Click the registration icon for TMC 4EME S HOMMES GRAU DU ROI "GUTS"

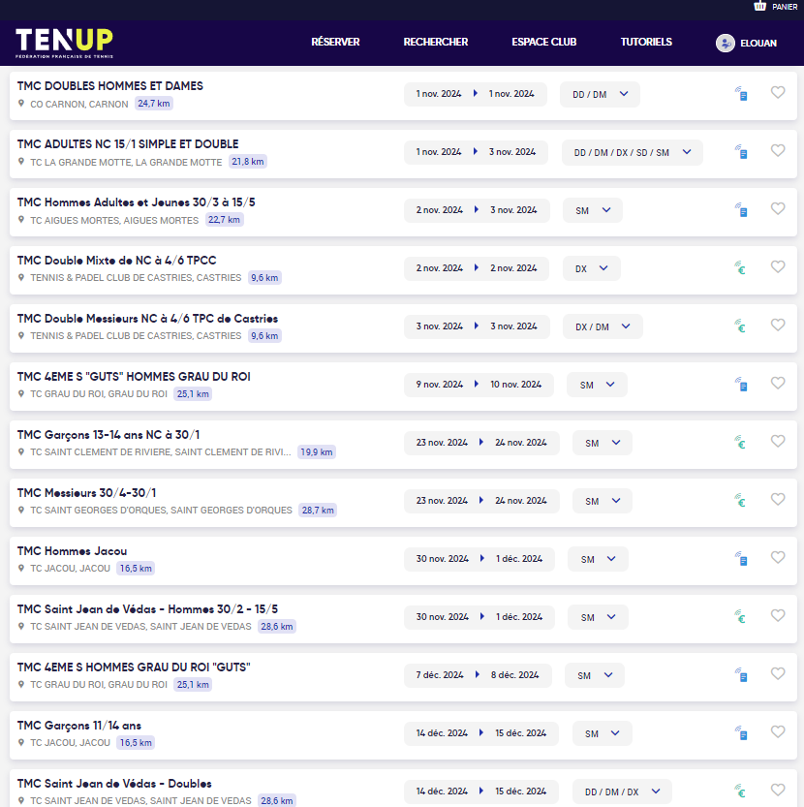pos(741,675)
